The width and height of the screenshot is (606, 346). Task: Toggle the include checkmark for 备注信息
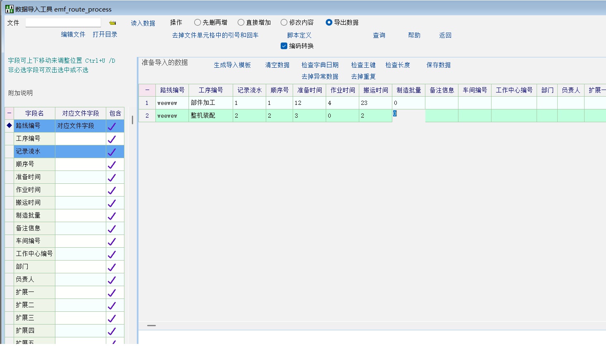[112, 228]
